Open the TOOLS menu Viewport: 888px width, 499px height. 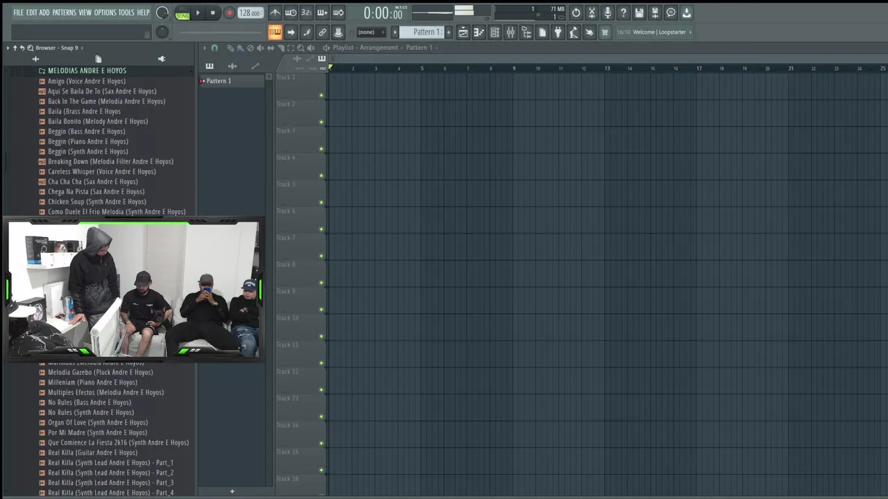(x=126, y=12)
